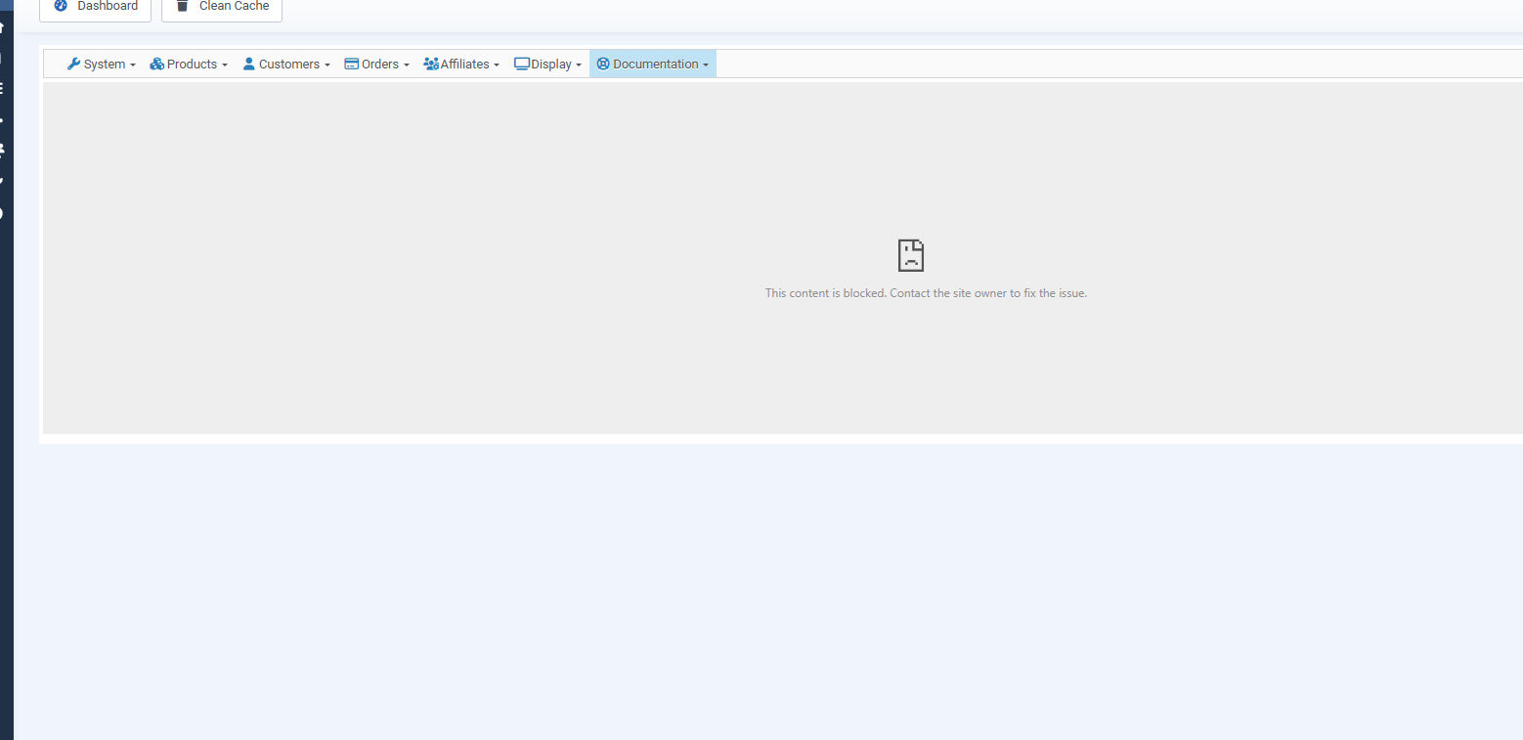Click the people group icon beside Affiliates
Image resolution: width=1523 pixels, height=740 pixels.
click(431, 64)
